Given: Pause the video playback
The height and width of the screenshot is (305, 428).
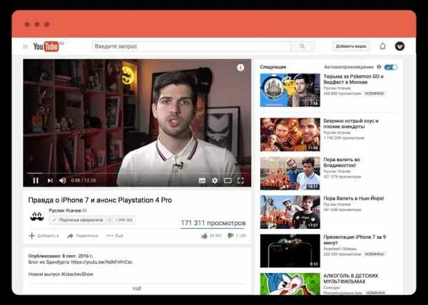Looking at the screenshot, I should point(36,180).
